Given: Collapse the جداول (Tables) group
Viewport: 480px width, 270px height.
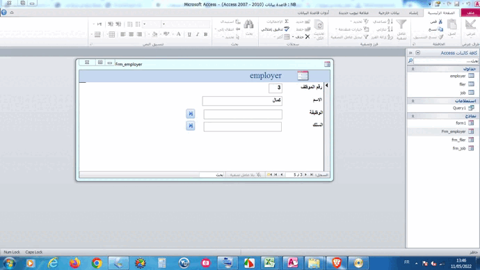Looking at the screenshot, I should coord(413,69).
